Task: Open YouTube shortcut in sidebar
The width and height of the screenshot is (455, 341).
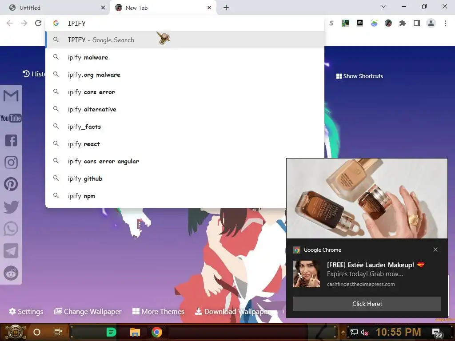Action: click(11, 118)
